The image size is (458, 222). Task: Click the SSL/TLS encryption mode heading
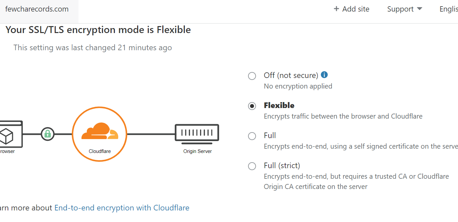(x=98, y=30)
